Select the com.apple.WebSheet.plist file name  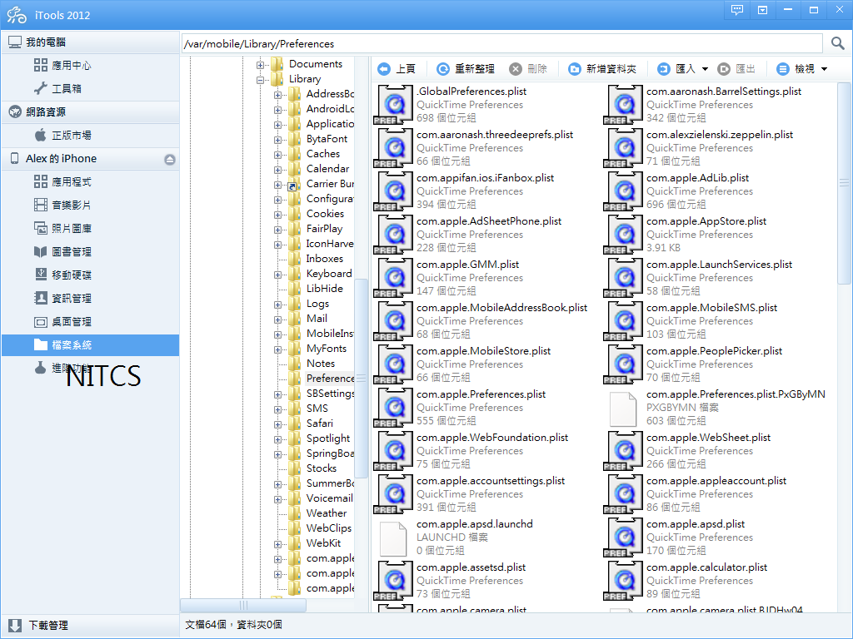[708, 438]
